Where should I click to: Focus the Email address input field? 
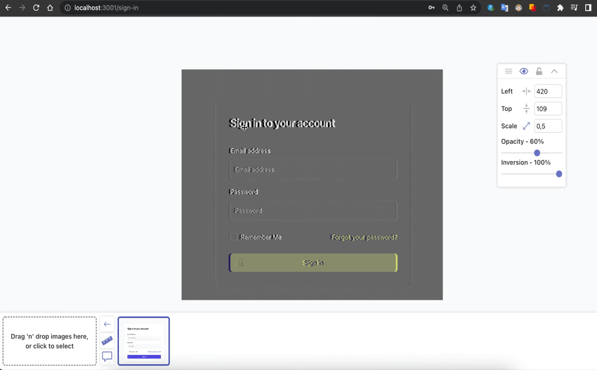(313, 170)
